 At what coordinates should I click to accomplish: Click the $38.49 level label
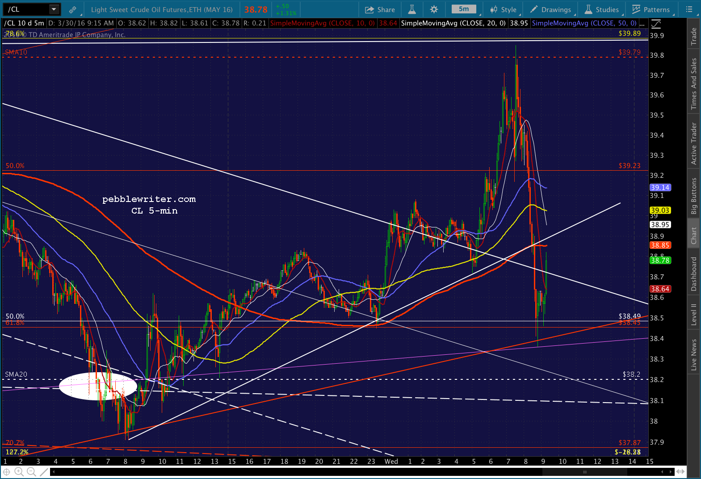click(630, 316)
